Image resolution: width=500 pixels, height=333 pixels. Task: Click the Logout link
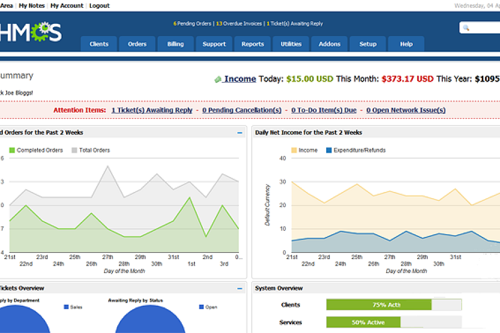pyautogui.click(x=99, y=6)
